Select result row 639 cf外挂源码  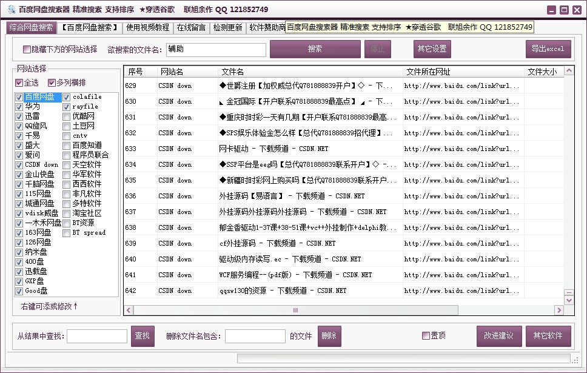(344, 243)
